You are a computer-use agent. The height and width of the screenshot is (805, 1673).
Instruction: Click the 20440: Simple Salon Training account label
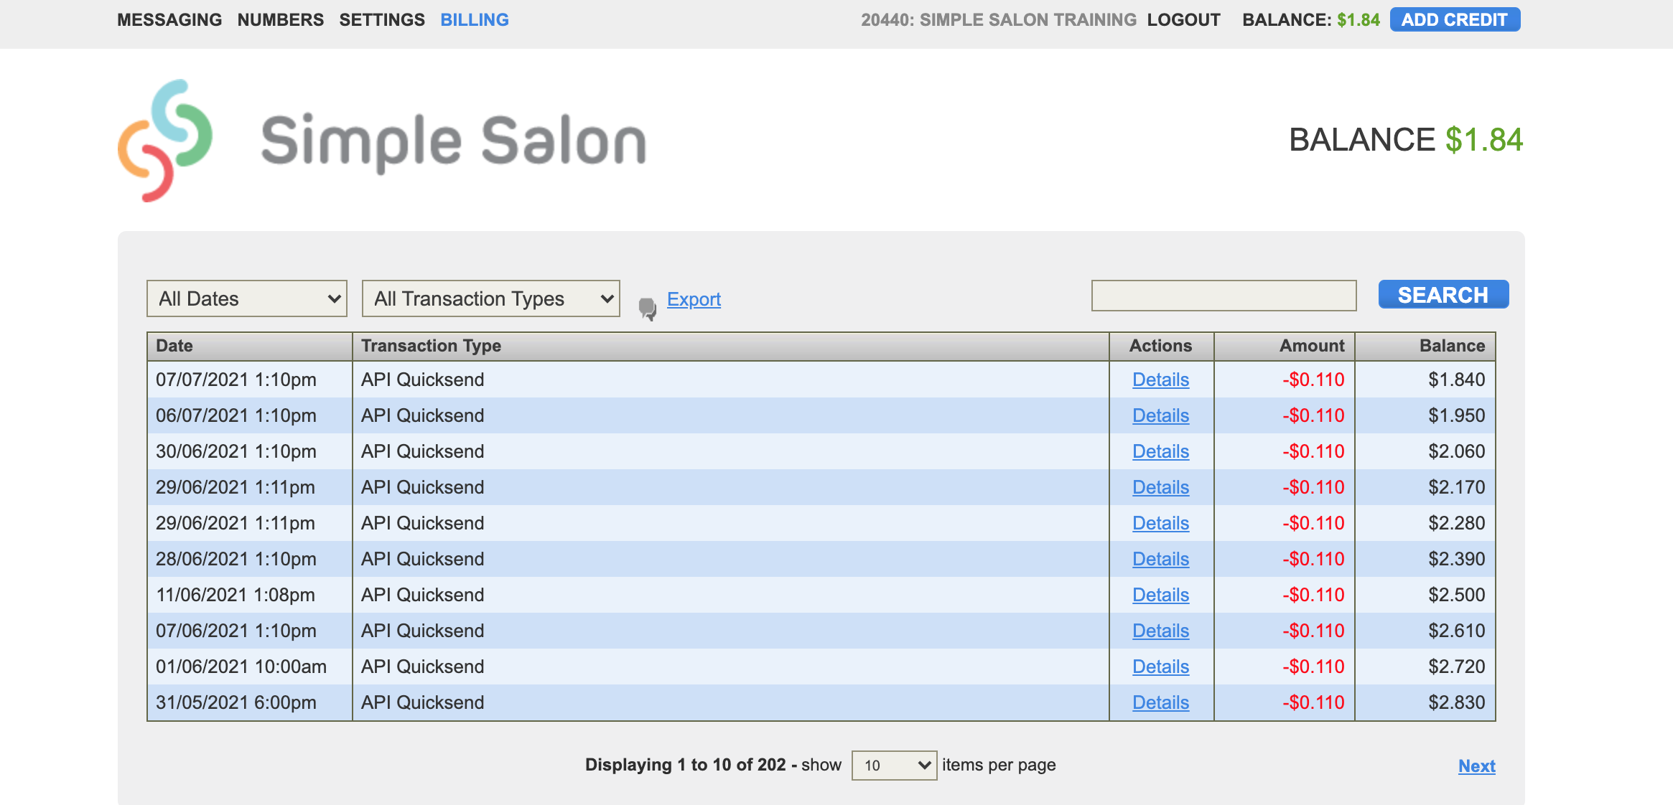(x=999, y=20)
